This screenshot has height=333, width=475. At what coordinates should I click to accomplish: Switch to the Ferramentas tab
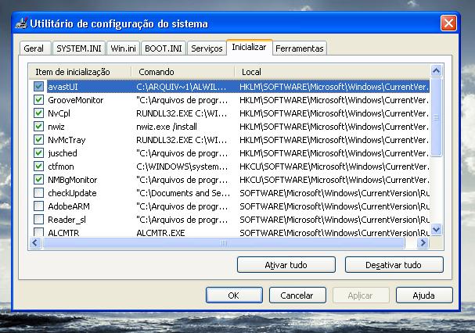click(x=299, y=48)
